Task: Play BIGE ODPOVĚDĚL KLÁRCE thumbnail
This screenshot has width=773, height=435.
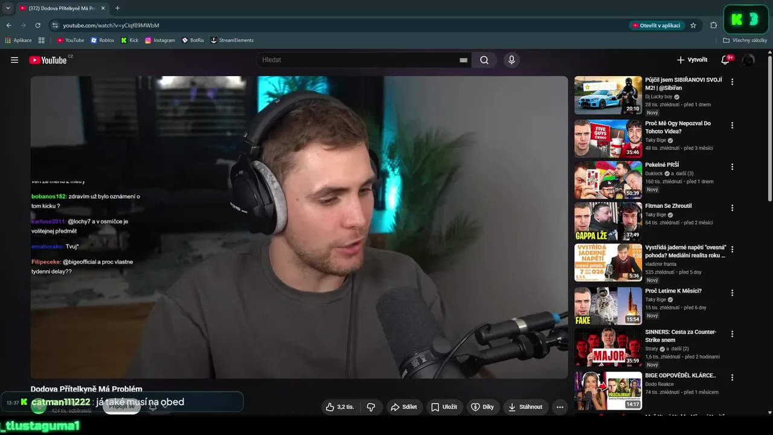Action: pyautogui.click(x=608, y=390)
